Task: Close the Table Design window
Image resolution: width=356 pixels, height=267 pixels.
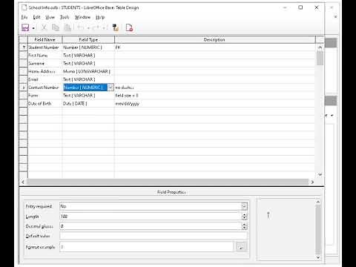Action: click(317, 7)
